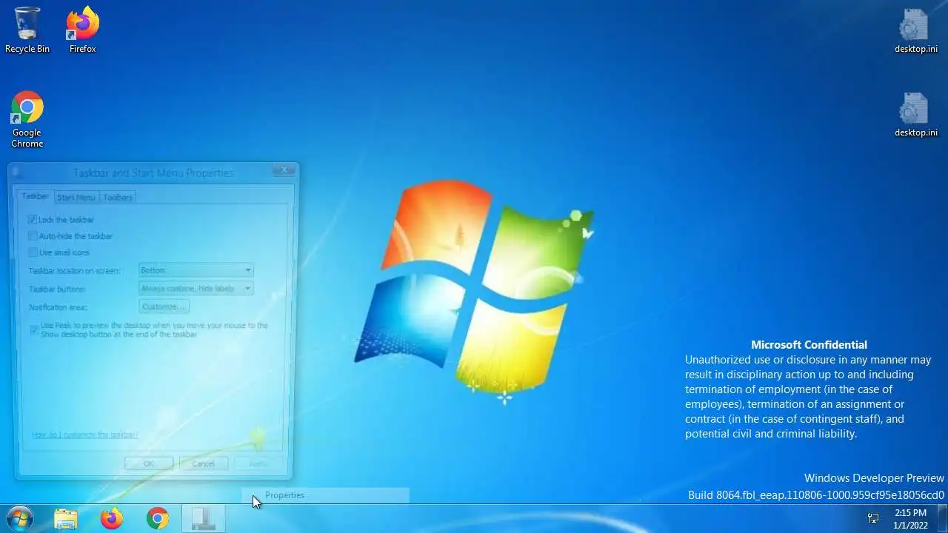Click the Taskbar Properties taskbar button

point(203,518)
